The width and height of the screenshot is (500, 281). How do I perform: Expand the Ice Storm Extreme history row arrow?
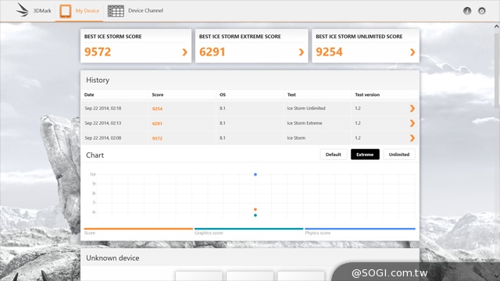412,123
